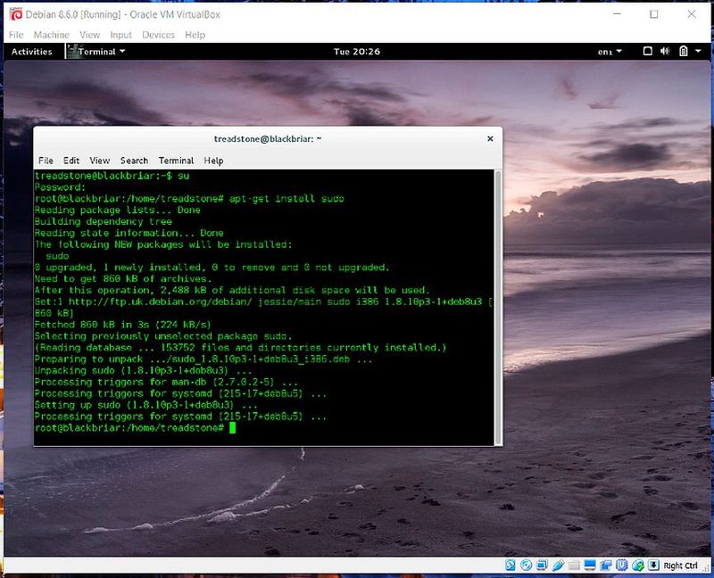The height and width of the screenshot is (578, 714).
Task: Click 'Need to get 860 kB of archives.' line
Action: coord(123,279)
